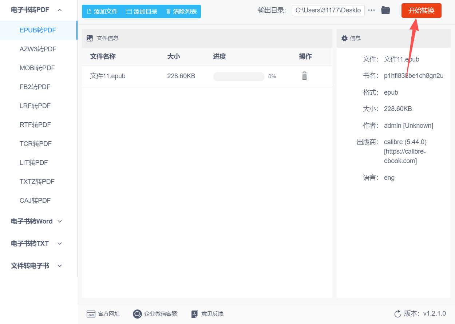Click the 文件信息 panel image icon

(x=90, y=38)
